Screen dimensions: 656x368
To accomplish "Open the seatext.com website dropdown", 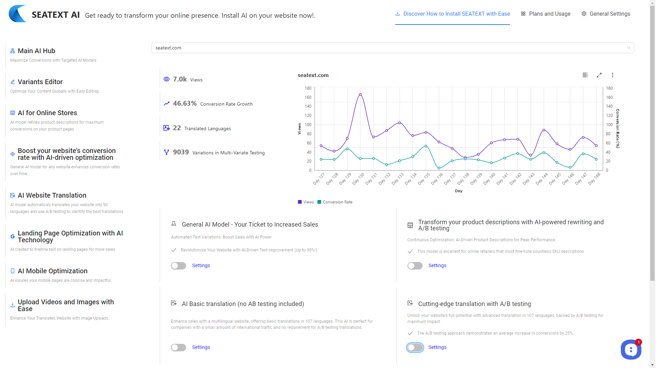I will click(x=393, y=48).
